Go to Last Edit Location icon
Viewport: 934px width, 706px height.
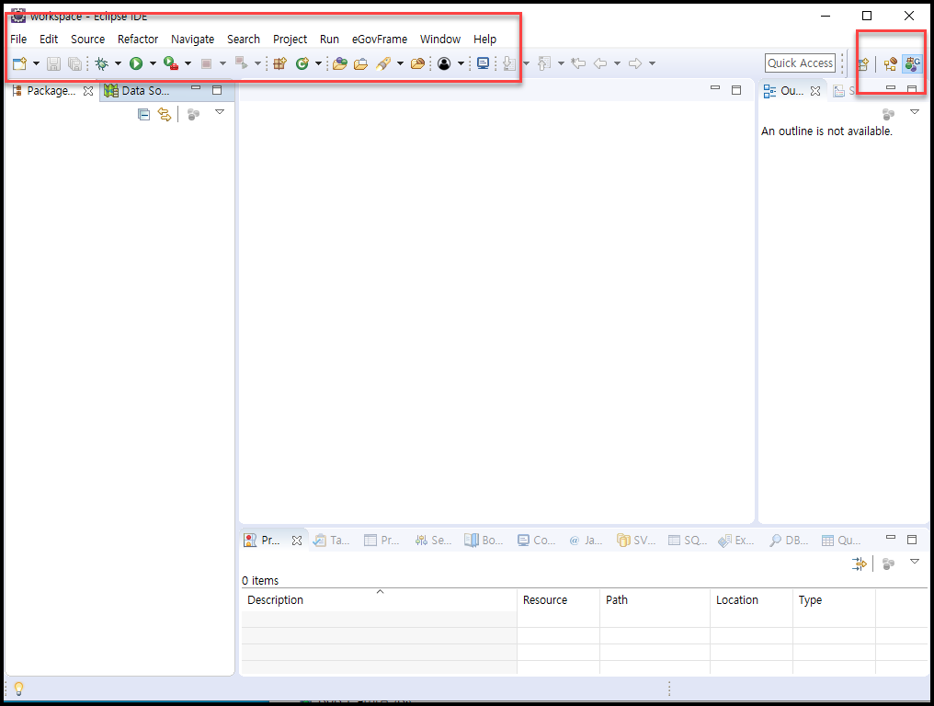(578, 63)
